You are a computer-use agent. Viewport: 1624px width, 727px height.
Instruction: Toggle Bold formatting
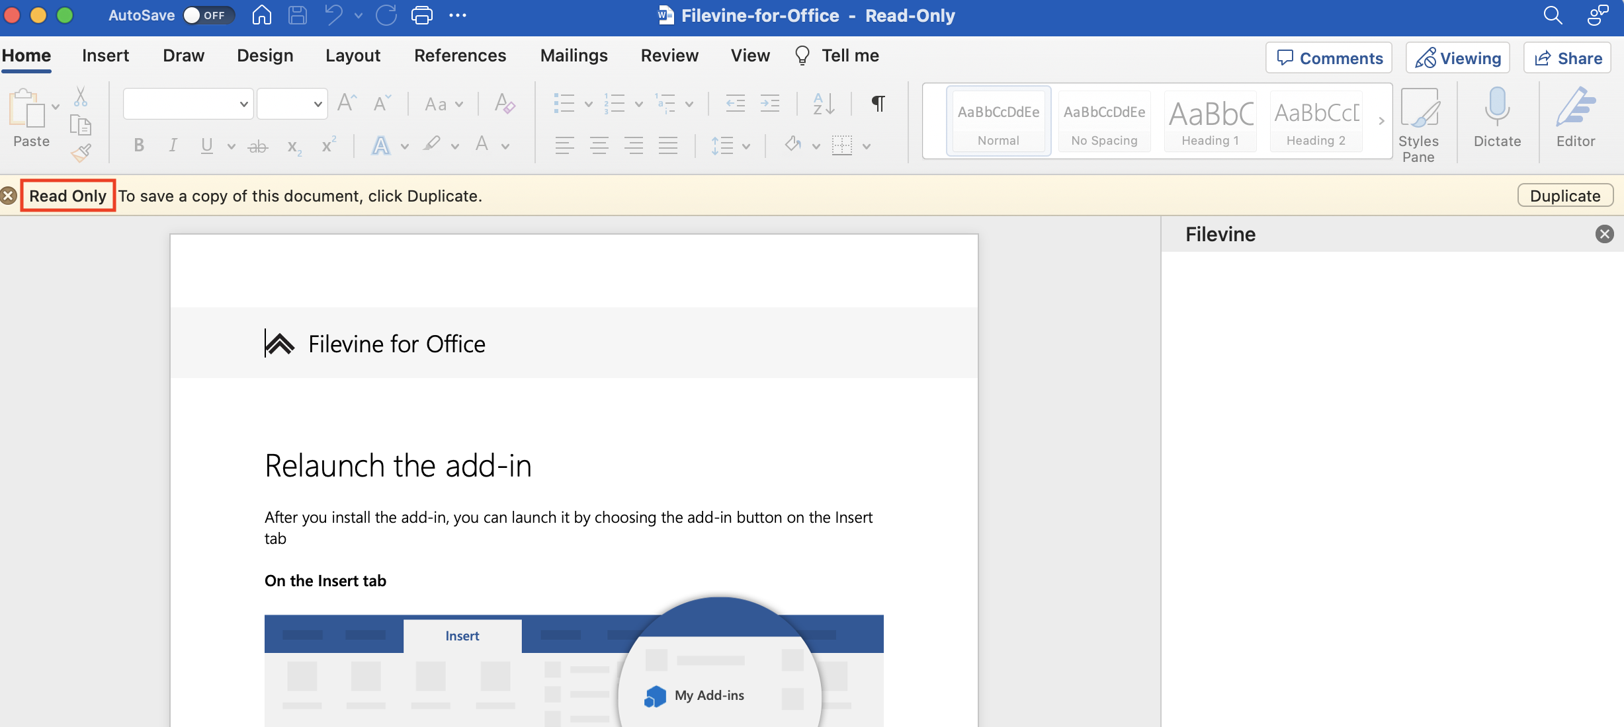click(139, 145)
